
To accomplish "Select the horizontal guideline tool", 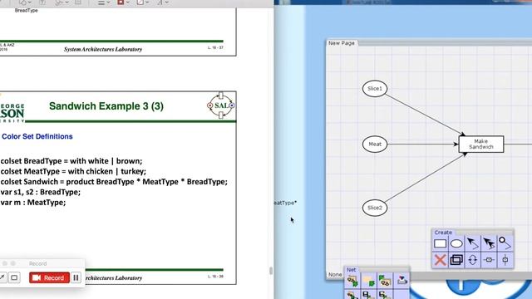I will pyautogui.click(x=489, y=260).
